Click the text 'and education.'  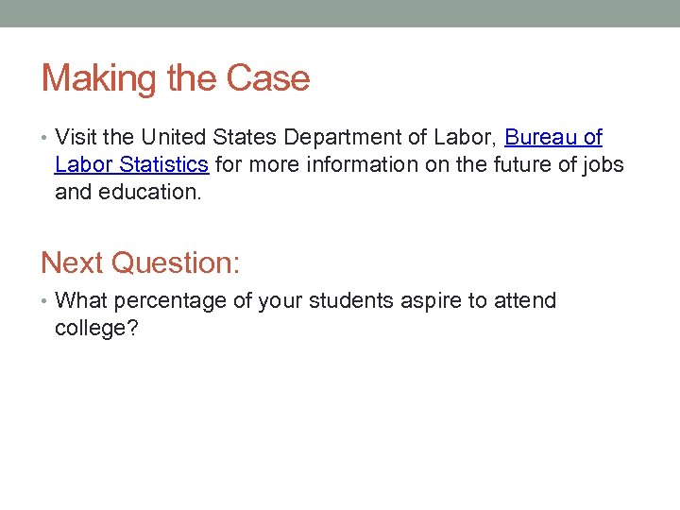(127, 193)
